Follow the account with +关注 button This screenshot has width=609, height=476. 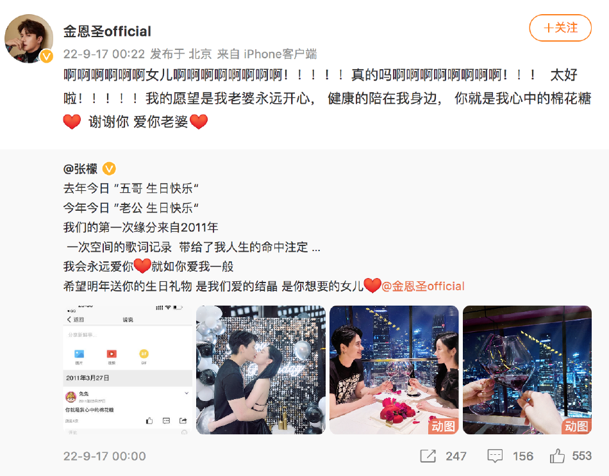(560, 28)
